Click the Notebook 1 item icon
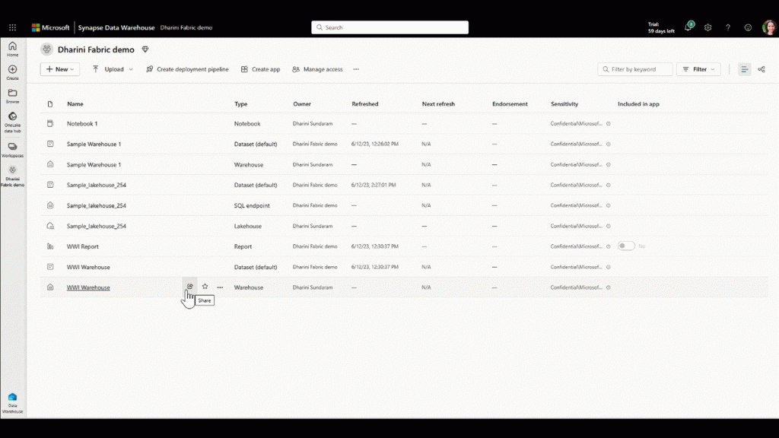The image size is (779, 438). pos(50,123)
